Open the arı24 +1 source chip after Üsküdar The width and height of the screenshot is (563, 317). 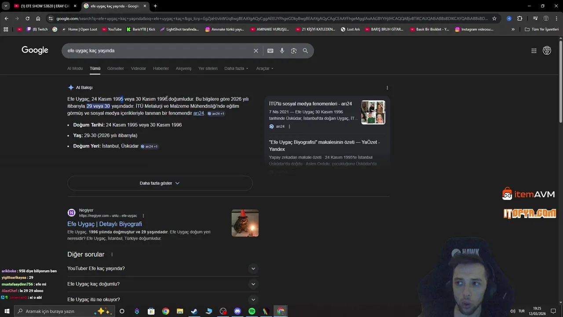tap(149, 146)
